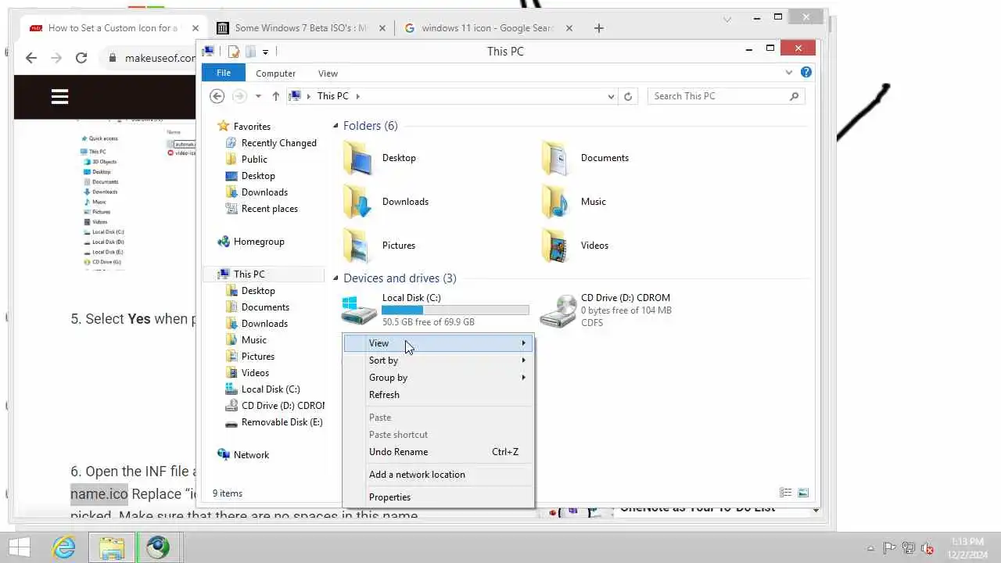Open Explorer Help question mark icon
The image size is (1001, 563).
[806, 73]
